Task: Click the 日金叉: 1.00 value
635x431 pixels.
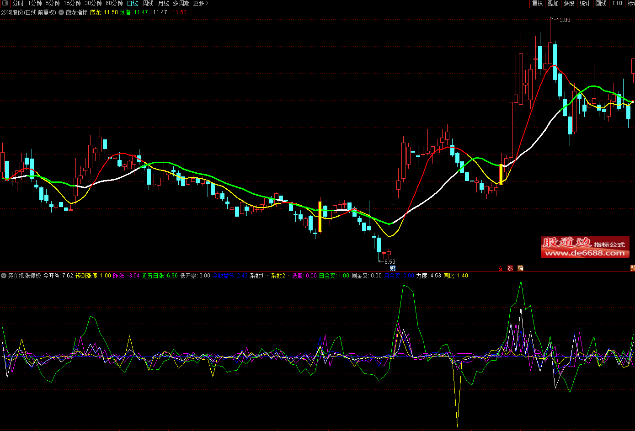Action: click(334, 276)
